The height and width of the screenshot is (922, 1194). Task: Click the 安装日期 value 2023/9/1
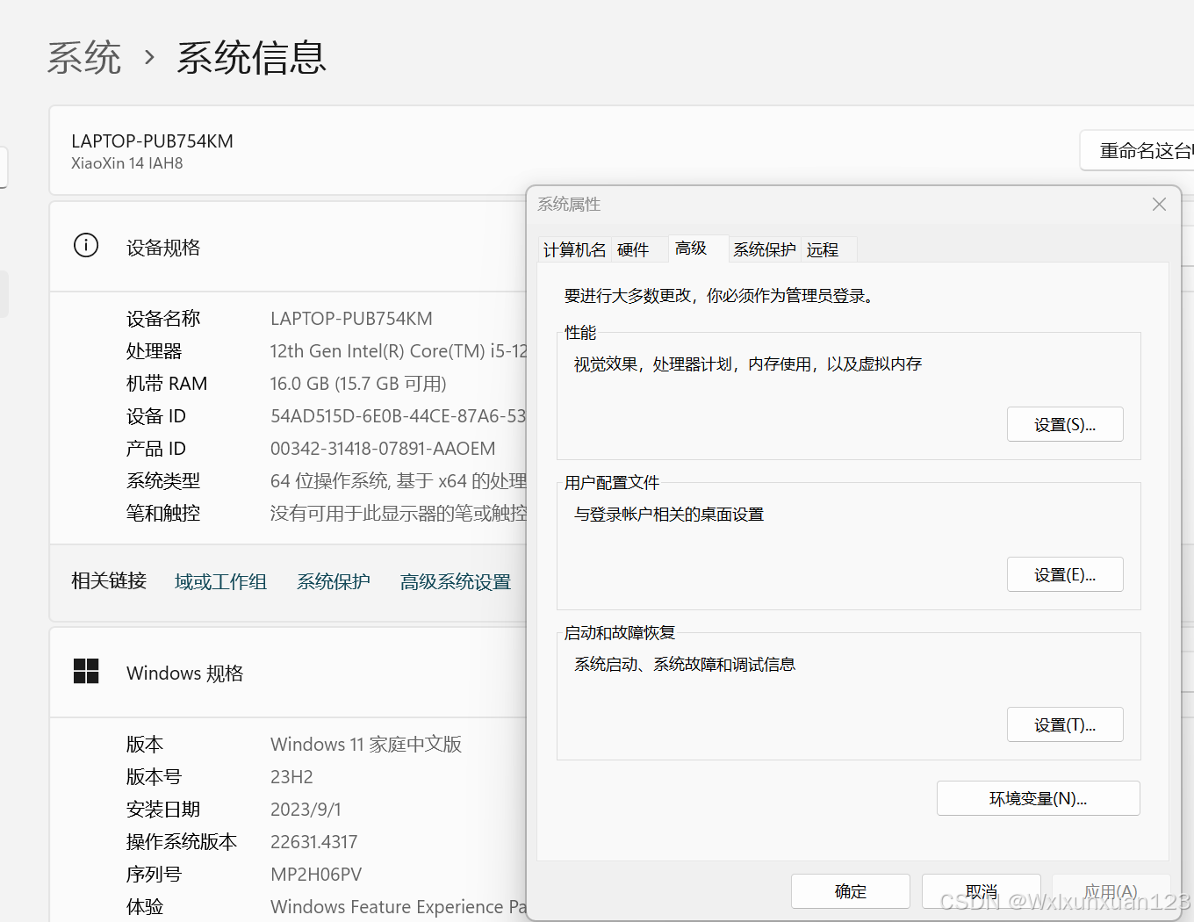point(306,810)
